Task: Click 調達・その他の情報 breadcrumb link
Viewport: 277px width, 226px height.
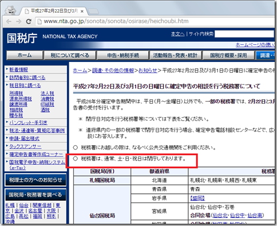Action: coord(113,71)
